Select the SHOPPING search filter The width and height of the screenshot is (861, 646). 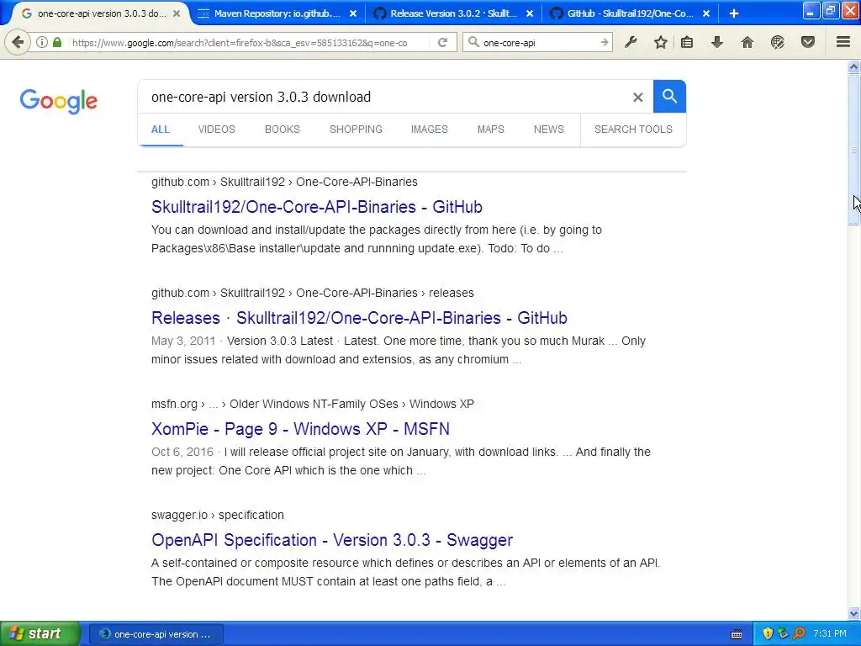pyautogui.click(x=356, y=130)
